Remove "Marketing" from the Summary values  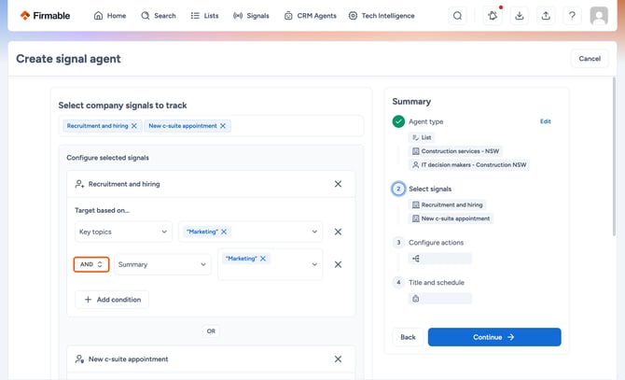263,259
